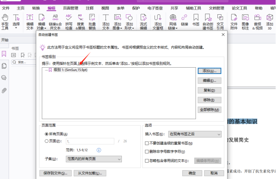The image size is (276, 179).
Task: Click the Search & Replace icon
Action: click(x=80, y=21)
